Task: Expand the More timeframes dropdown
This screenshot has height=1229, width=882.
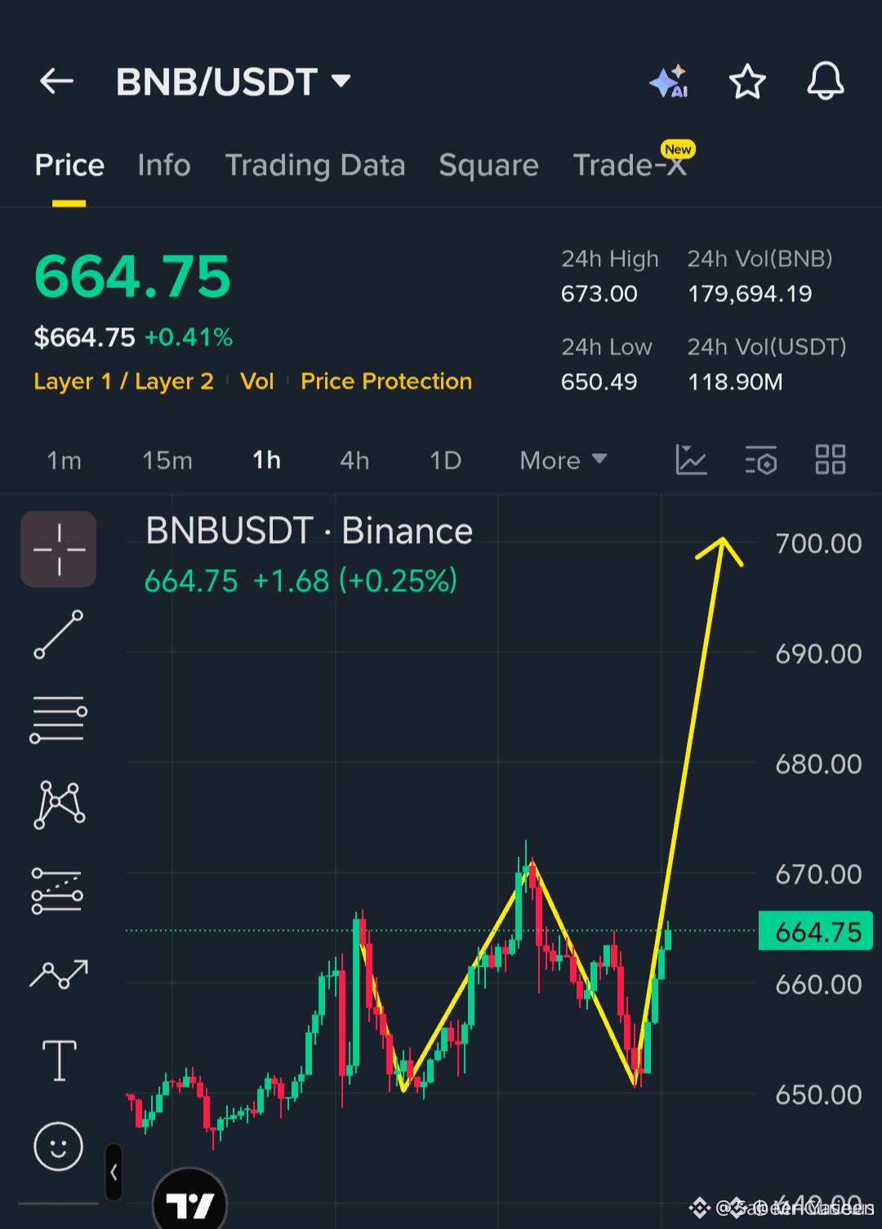Action: click(563, 461)
